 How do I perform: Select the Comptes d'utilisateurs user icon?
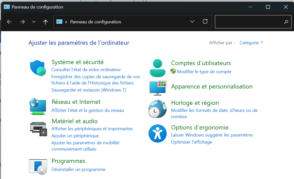point(157,68)
